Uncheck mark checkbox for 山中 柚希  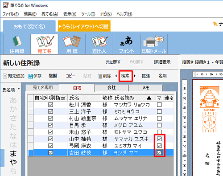tap(159, 139)
